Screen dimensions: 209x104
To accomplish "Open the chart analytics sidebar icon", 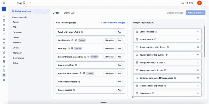I will [x=4, y=57].
